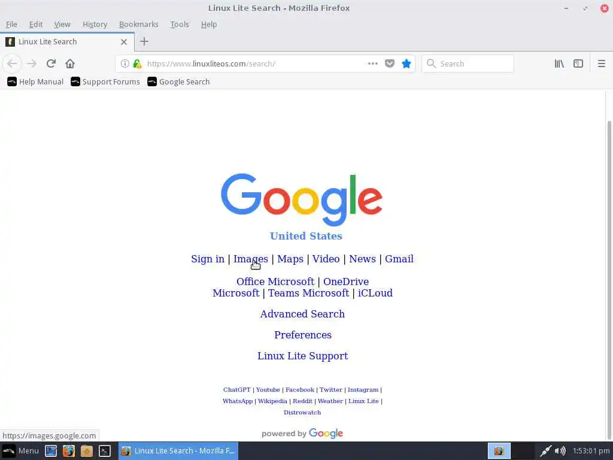This screenshot has width=613, height=460.
Task: Open Advanced Search link
Action: click(302, 314)
